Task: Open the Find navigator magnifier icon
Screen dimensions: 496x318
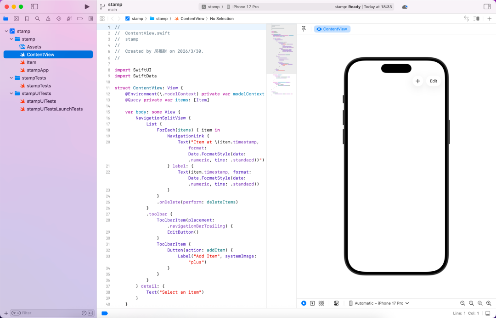Action: [x=38, y=19]
